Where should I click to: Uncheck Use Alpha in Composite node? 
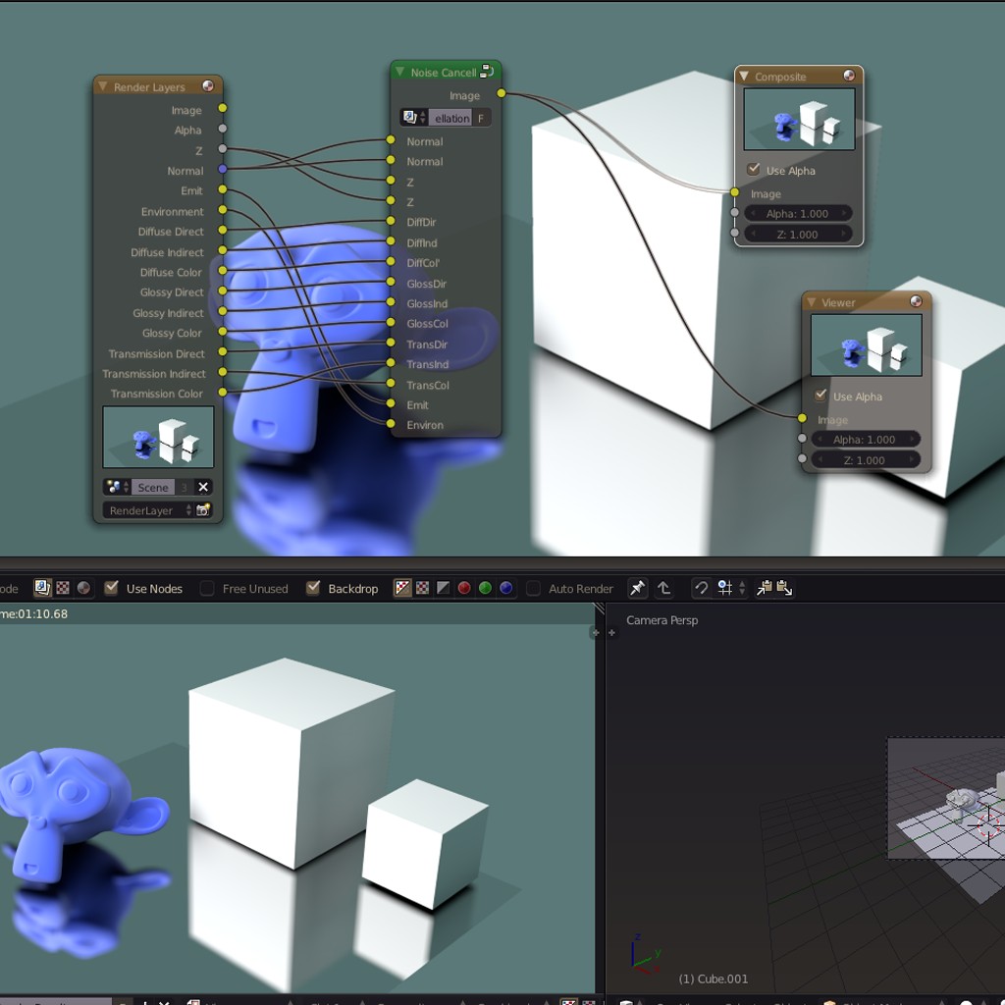(x=754, y=170)
